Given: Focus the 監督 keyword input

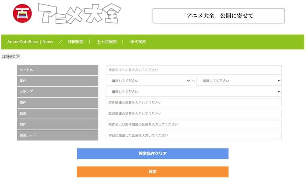Looking at the screenshot, I should pyautogui.click(x=193, y=113).
